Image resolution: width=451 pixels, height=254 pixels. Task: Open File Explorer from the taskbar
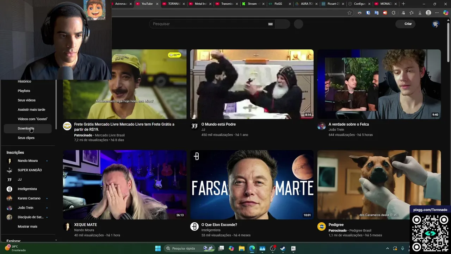click(x=242, y=248)
